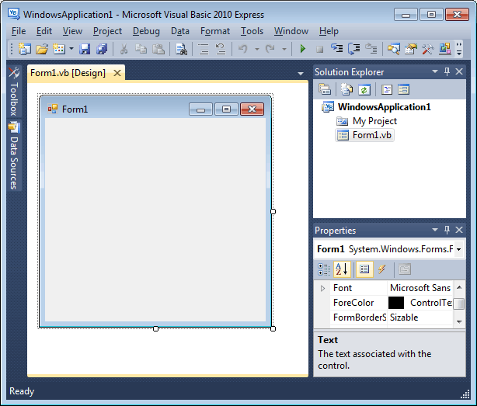Toggle auto-hide pin on Solution Explorer

point(447,71)
